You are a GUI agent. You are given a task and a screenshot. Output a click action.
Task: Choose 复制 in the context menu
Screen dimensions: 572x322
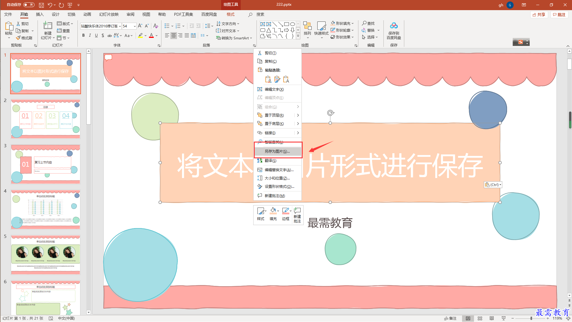(x=277, y=61)
